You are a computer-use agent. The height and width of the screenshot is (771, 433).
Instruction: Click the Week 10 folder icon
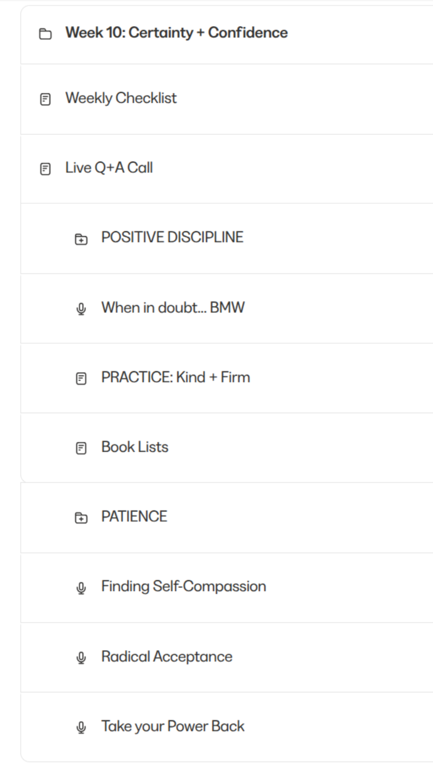pos(46,34)
